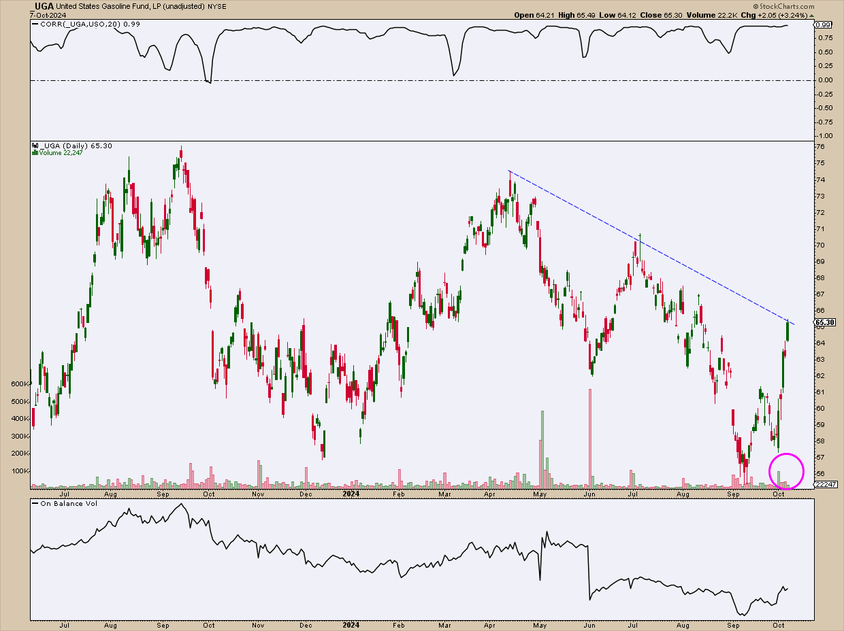
Task: Click the 22247 volume tag on the right axis
Action: point(824,484)
